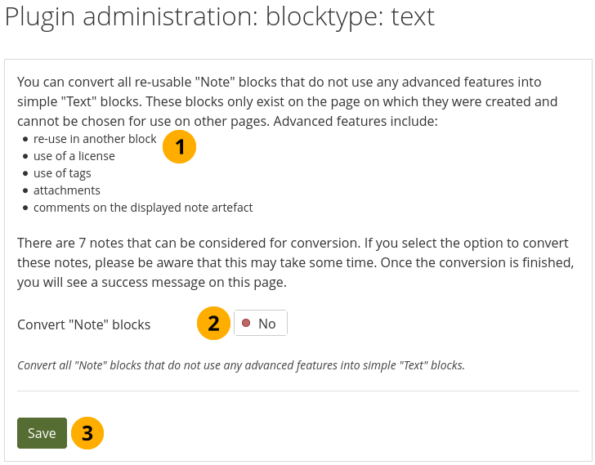Click the orange callout badge numbered 2
Viewport: 595px width, 465px height.
click(213, 324)
